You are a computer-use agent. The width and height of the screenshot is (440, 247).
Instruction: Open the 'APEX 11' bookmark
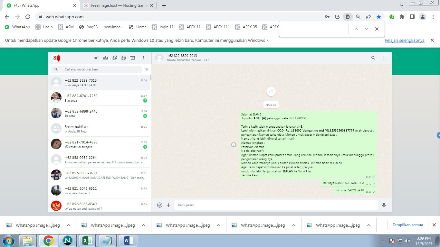click(190, 27)
